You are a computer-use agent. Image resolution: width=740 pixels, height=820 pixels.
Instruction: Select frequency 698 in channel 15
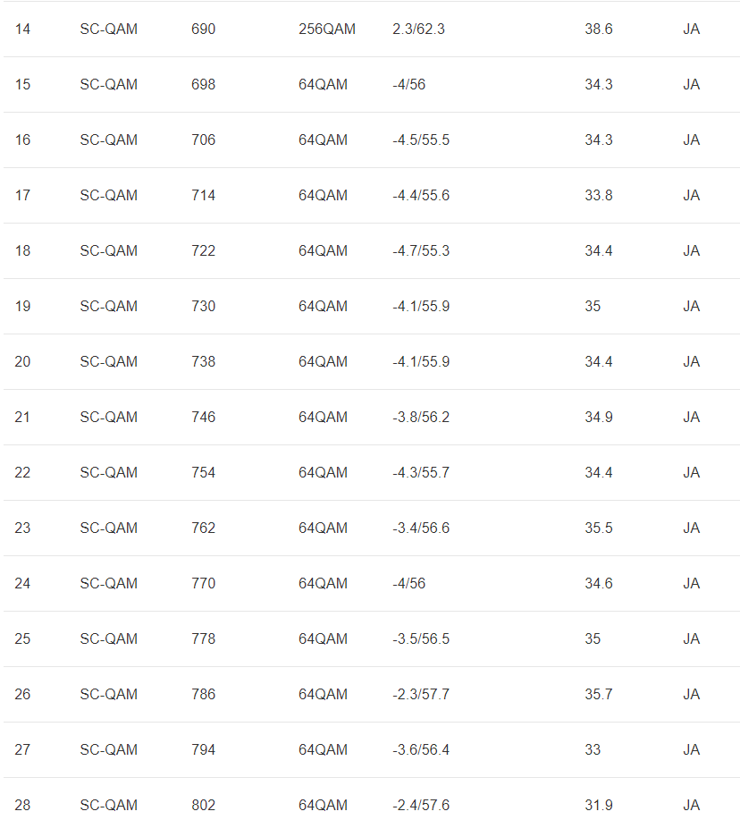203,85
